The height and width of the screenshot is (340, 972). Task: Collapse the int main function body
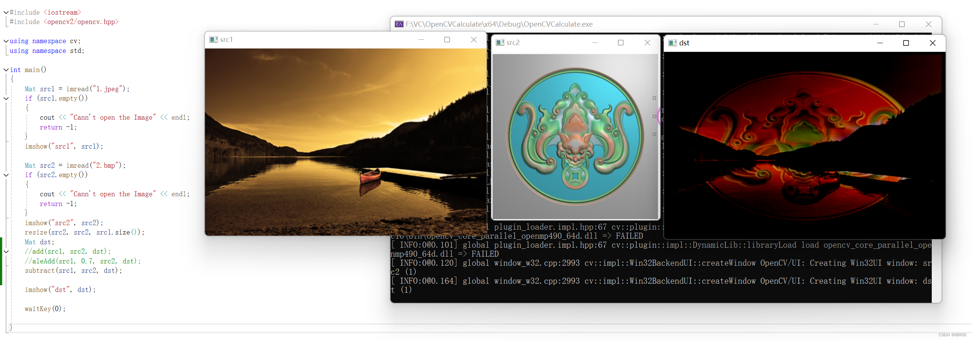[6, 69]
